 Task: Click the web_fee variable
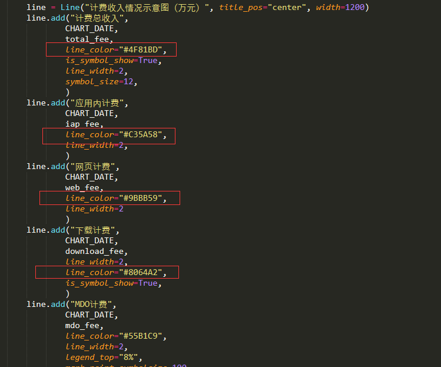pos(82,188)
